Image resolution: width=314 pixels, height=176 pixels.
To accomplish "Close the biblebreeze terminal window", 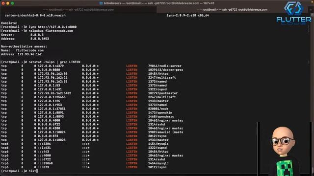I will [3, 3].
